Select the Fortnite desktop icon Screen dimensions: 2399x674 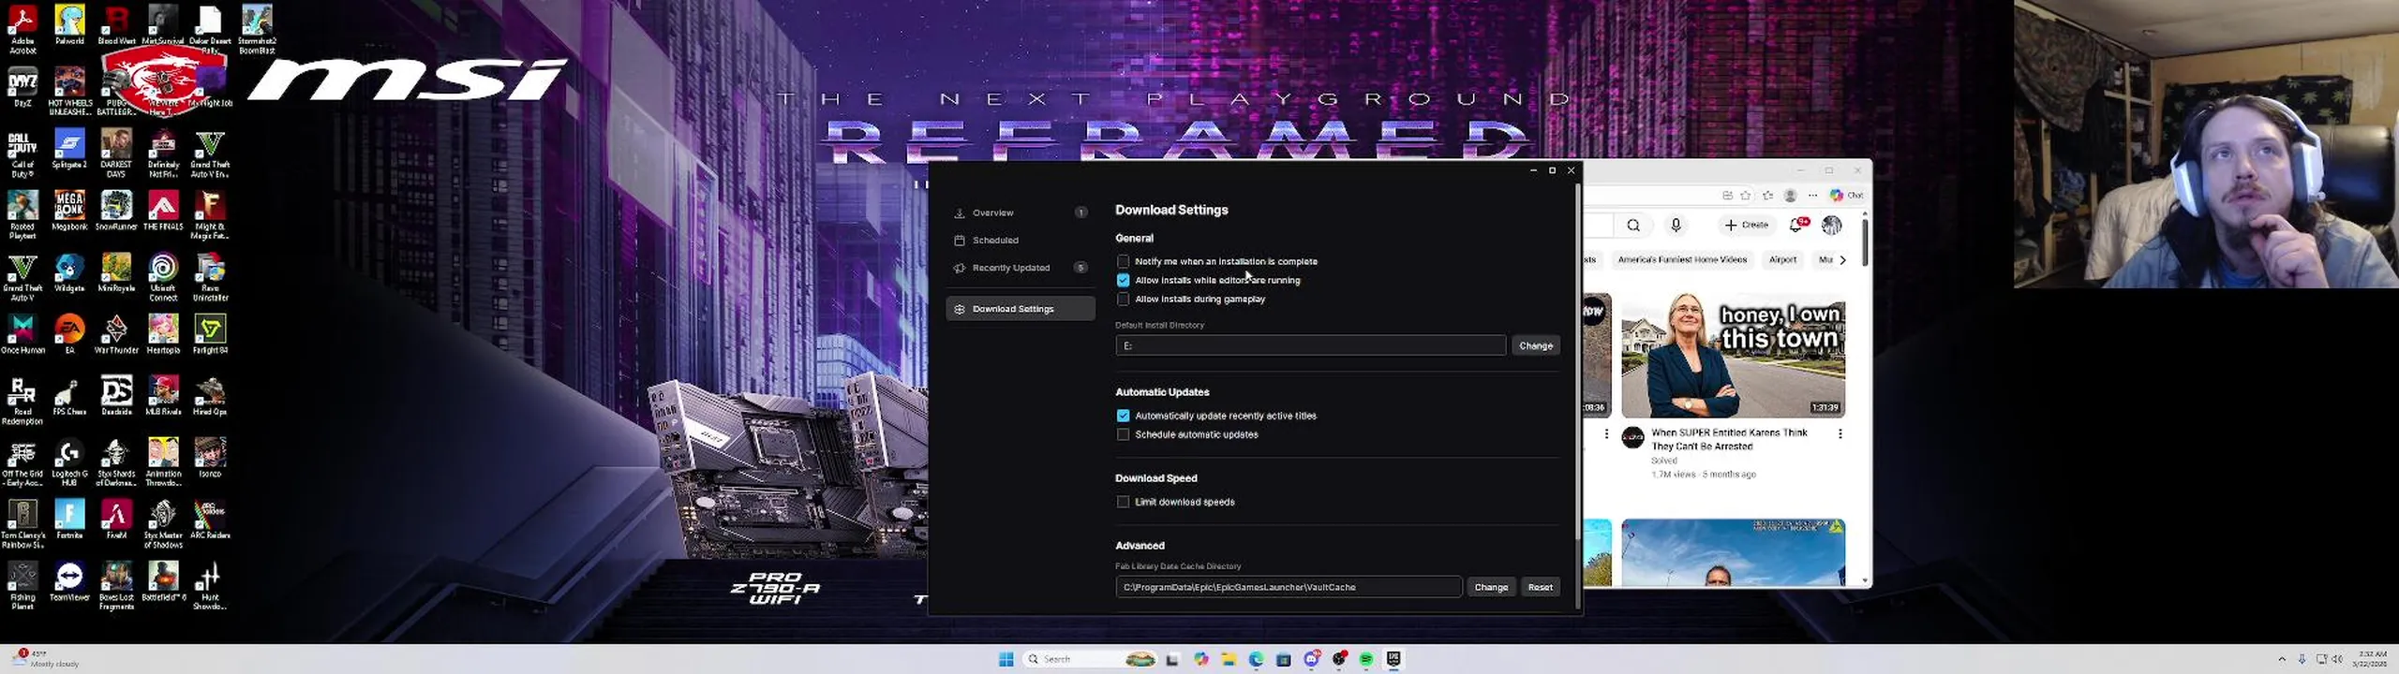coord(69,520)
